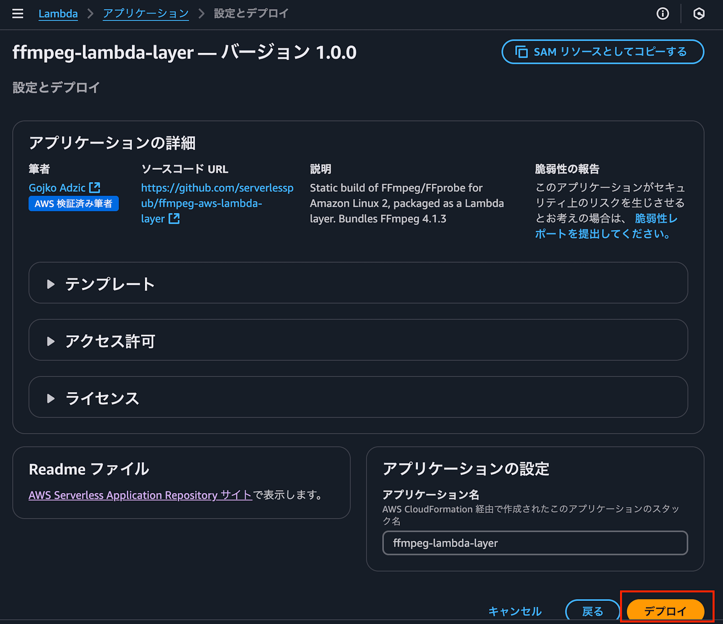Click the AWS 検証済み筆者 badge

pyautogui.click(x=74, y=204)
